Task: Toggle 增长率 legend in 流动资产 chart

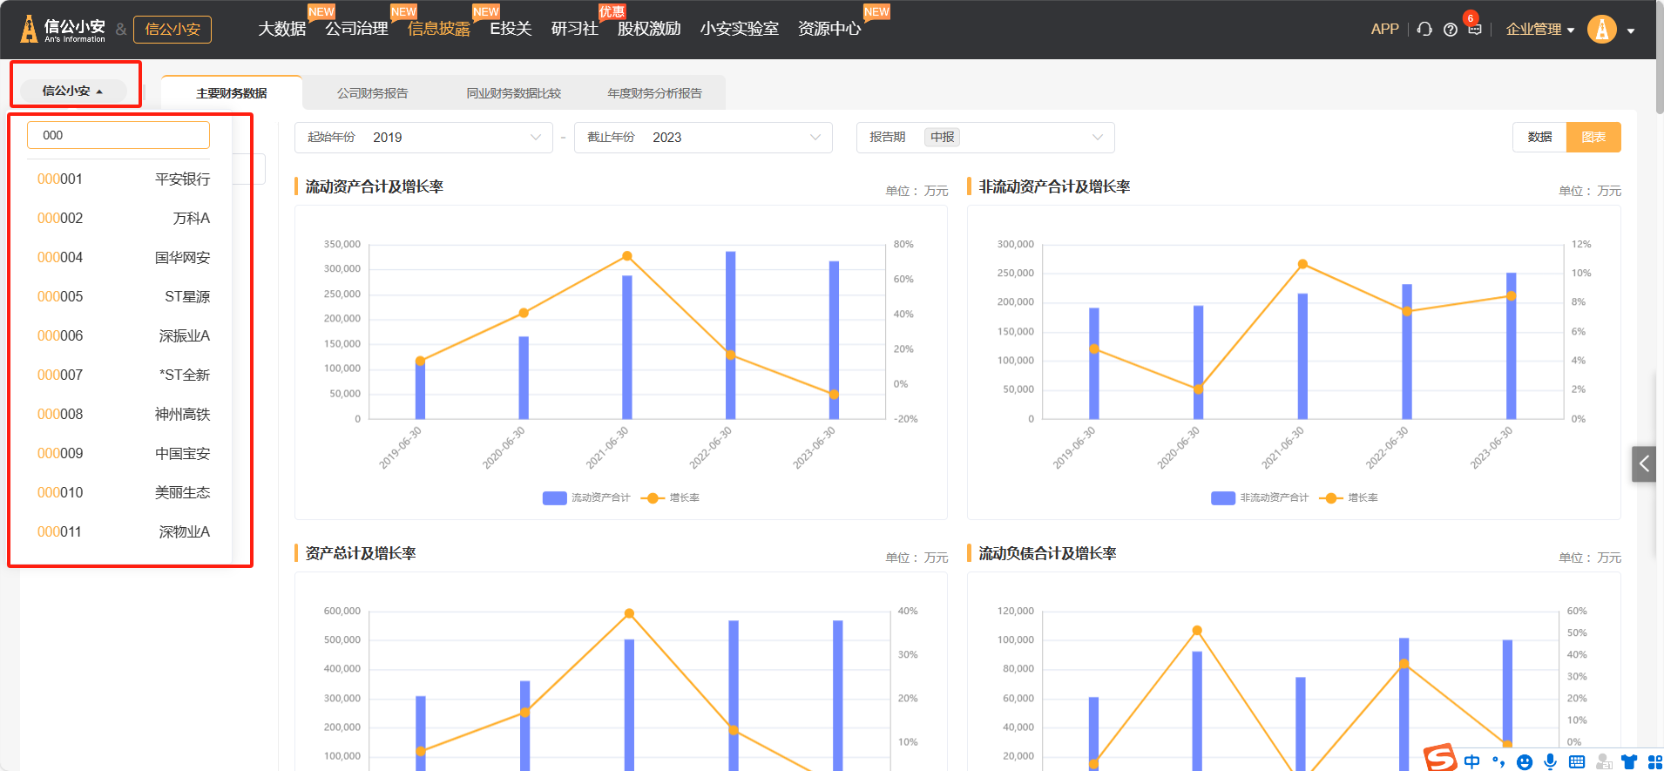Action: (x=670, y=497)
